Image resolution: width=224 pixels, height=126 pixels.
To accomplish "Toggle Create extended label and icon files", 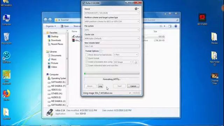I will pos(86,65).
